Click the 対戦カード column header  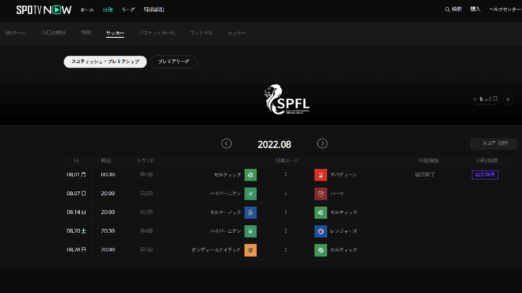click(287, 161)
